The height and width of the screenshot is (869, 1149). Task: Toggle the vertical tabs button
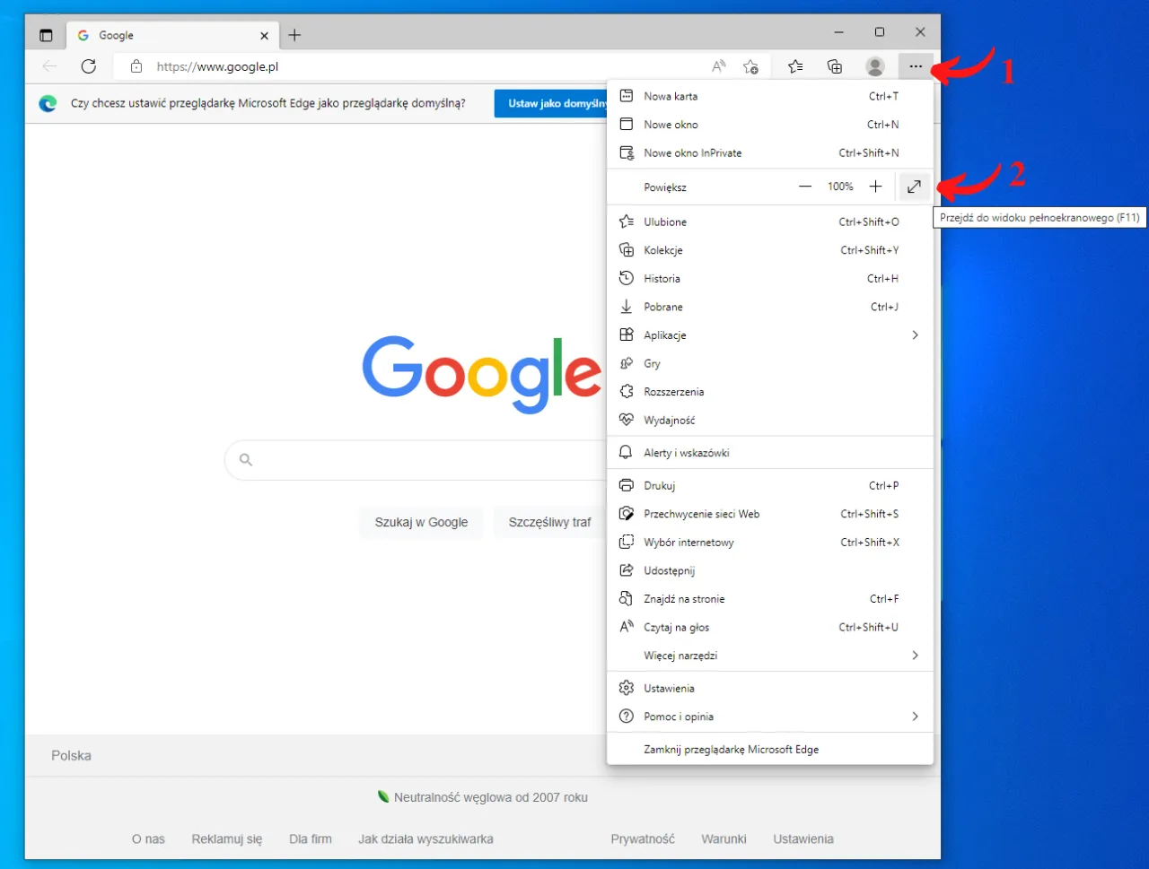[46, 36]
